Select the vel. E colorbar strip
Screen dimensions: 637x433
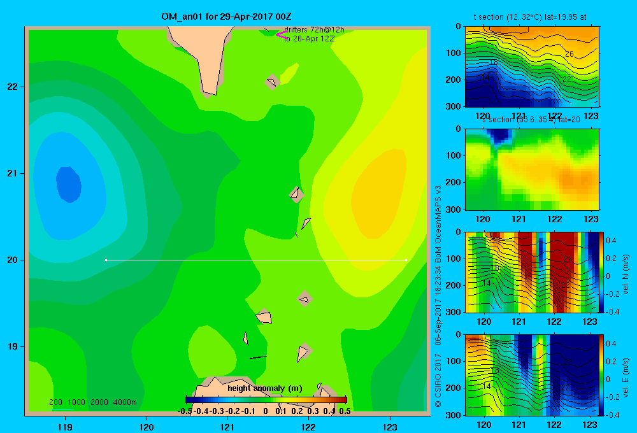[x=602, y=375]
